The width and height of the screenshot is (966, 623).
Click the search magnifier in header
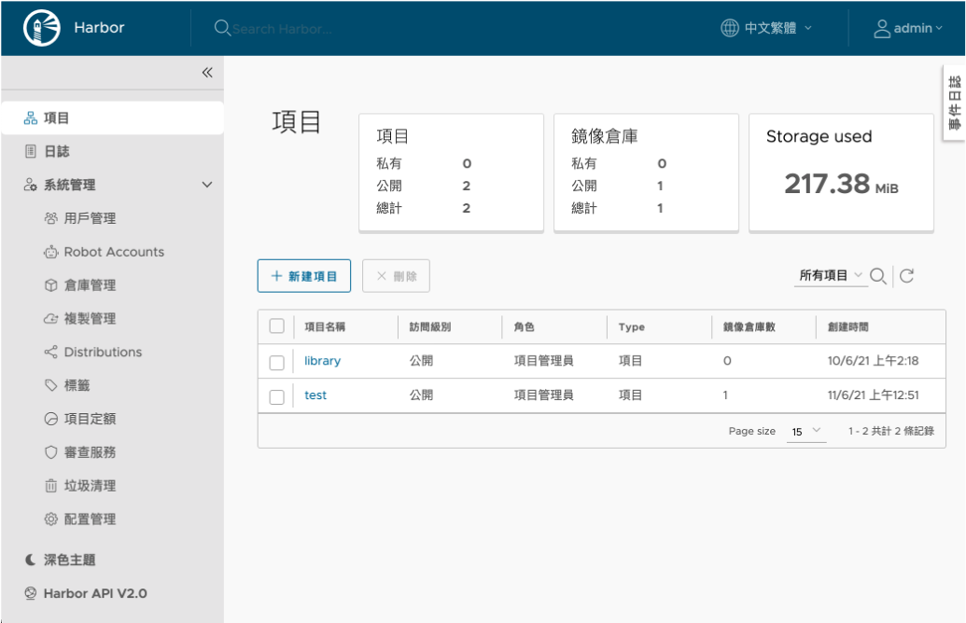[222, 28]
